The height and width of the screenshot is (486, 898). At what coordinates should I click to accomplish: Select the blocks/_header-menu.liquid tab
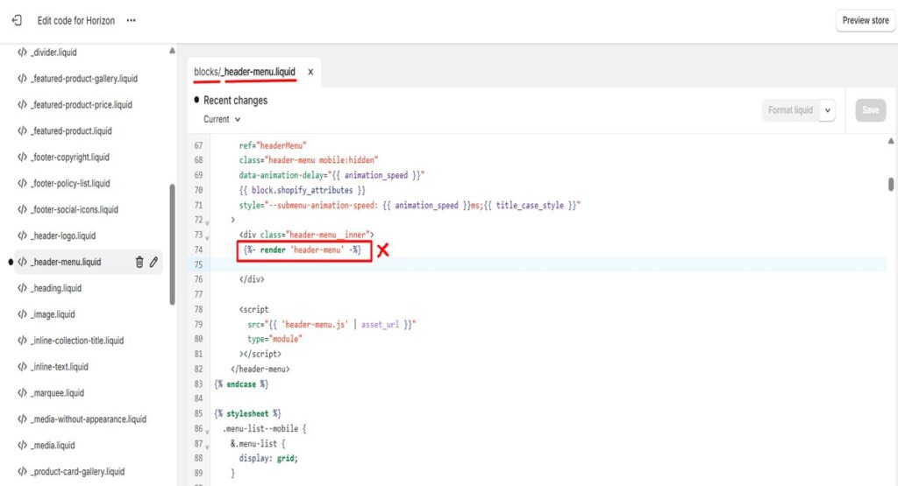coord(245,72)
